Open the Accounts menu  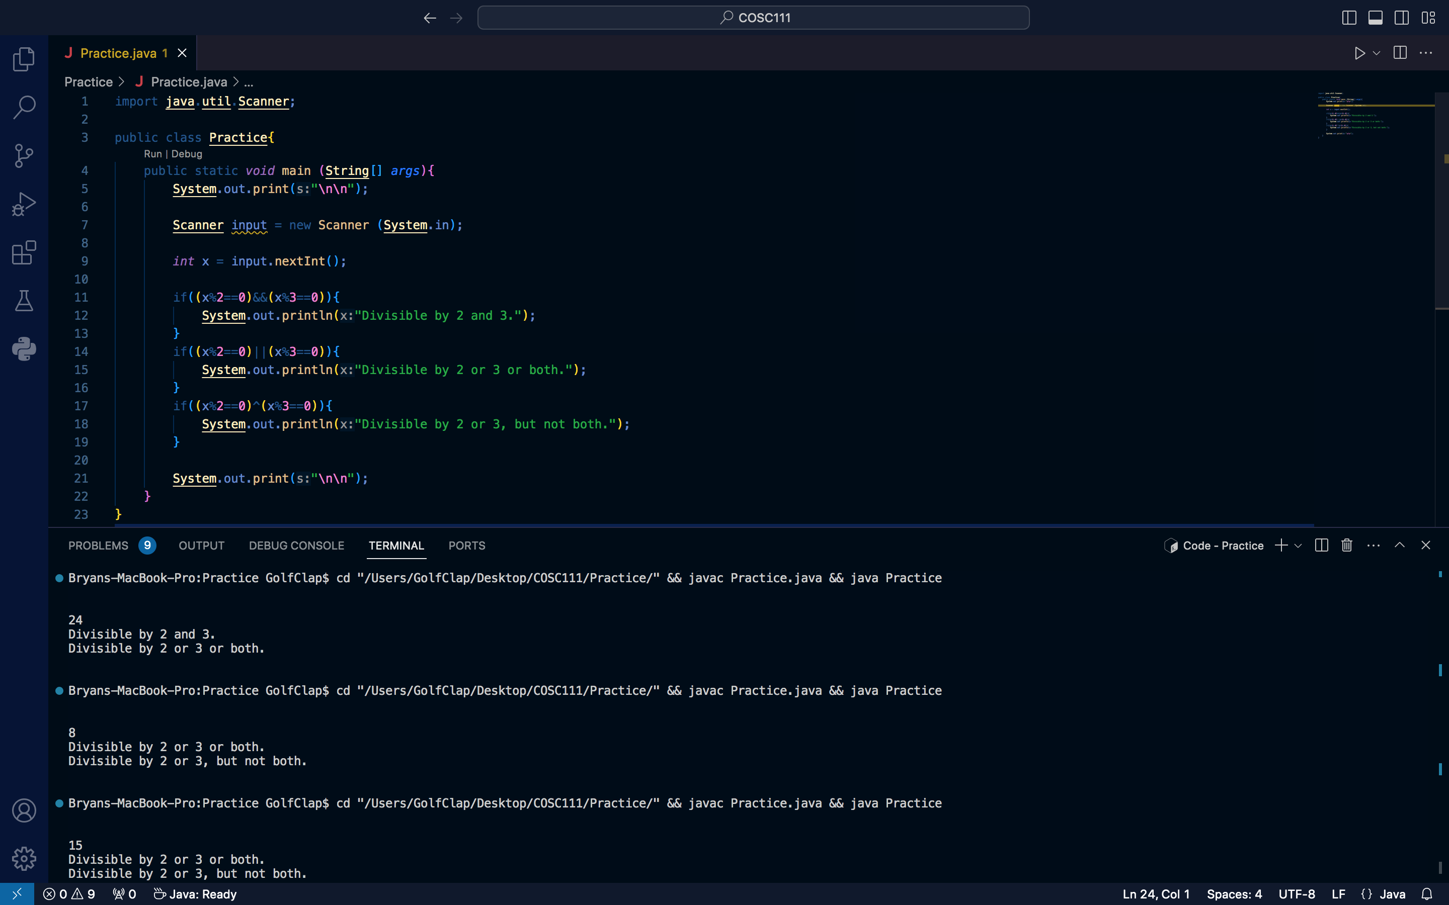pyautogui.click(x=24, y=810)
